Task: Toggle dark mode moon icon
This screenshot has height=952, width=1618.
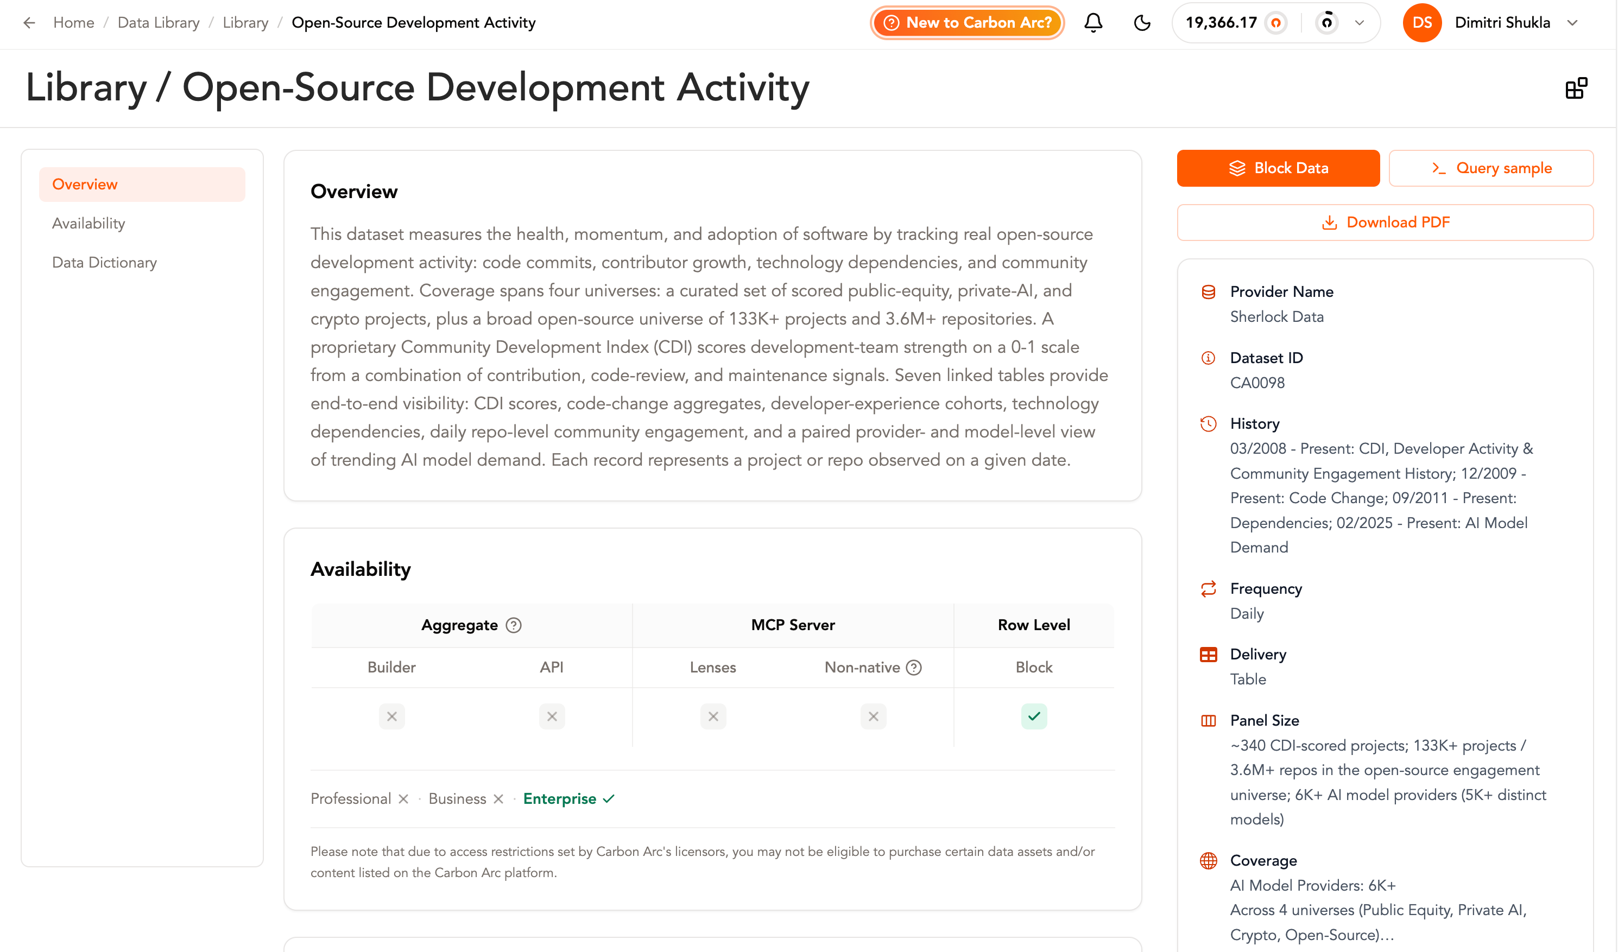Action: (1142, 23)
